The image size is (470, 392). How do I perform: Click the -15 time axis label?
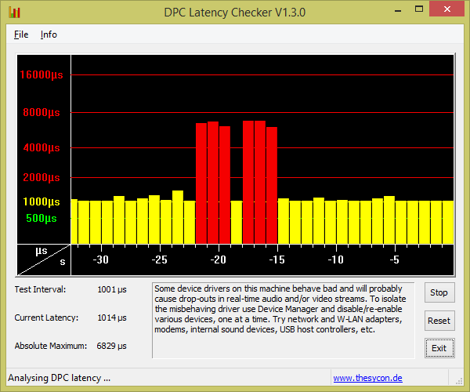(x=277, y=260)
